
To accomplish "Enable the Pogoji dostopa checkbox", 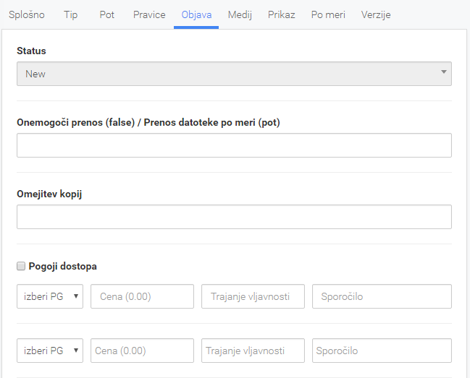I will click(x=21, y=266).
